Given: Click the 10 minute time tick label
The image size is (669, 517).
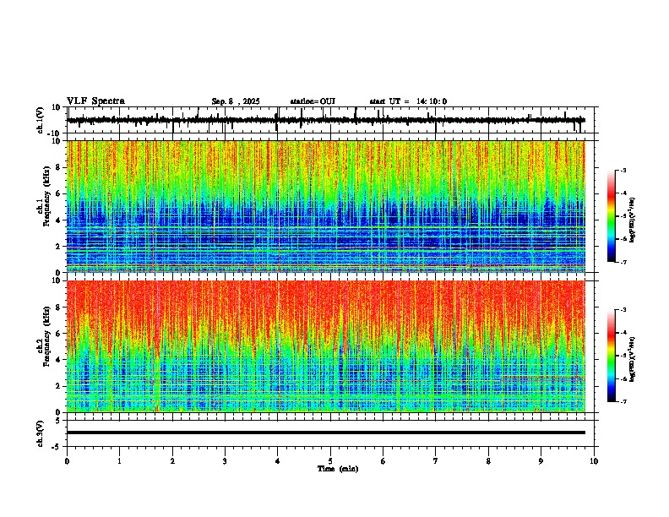Looking at the screenshot, I should [594, 461].
